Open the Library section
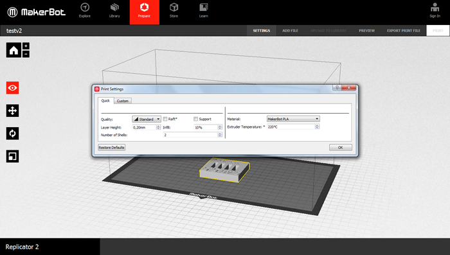This screenshot has width=450, height=255. (x=114, y=10)
